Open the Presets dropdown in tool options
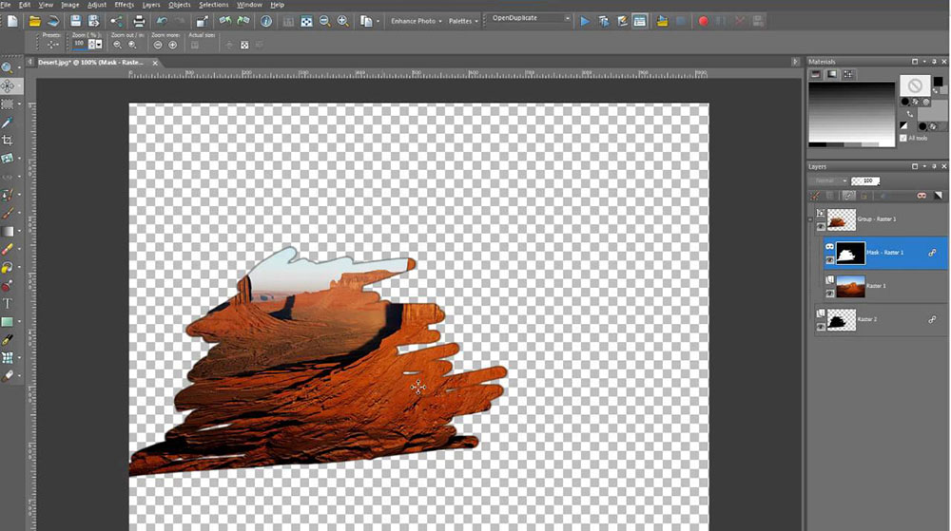 point(52,45)
